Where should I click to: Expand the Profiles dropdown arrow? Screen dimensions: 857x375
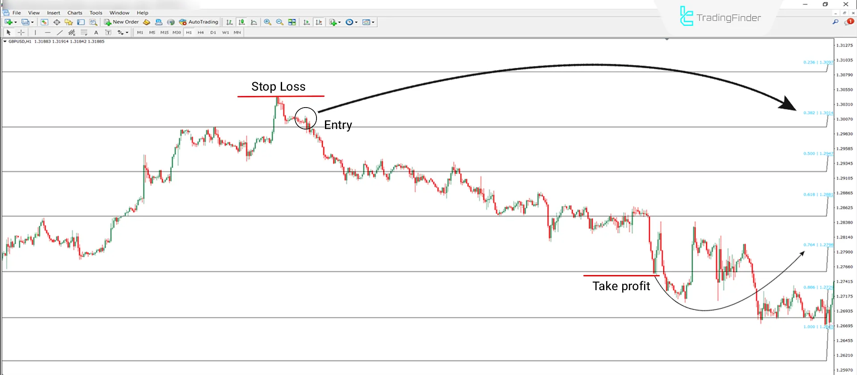(32, 22)
